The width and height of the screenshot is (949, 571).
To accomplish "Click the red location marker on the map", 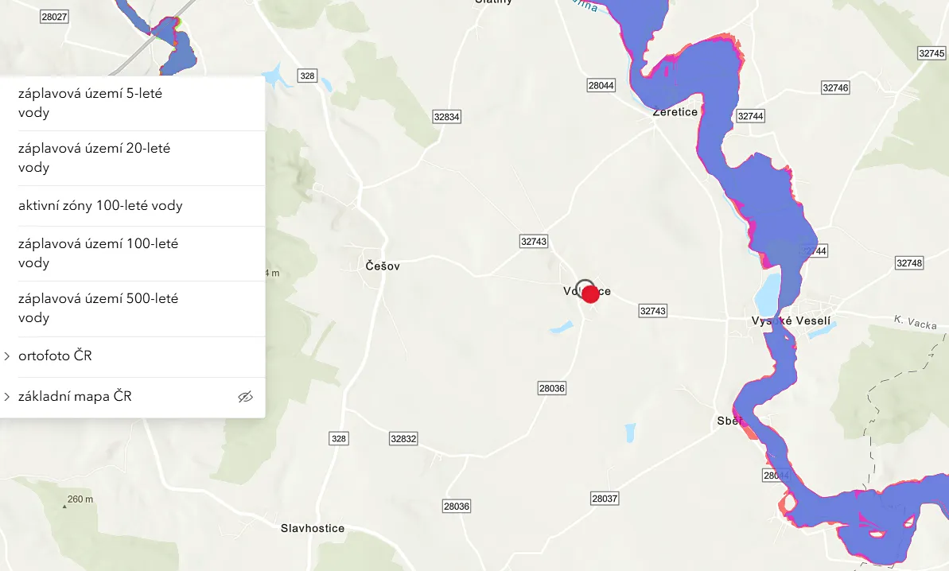I will tap(590, 294).
